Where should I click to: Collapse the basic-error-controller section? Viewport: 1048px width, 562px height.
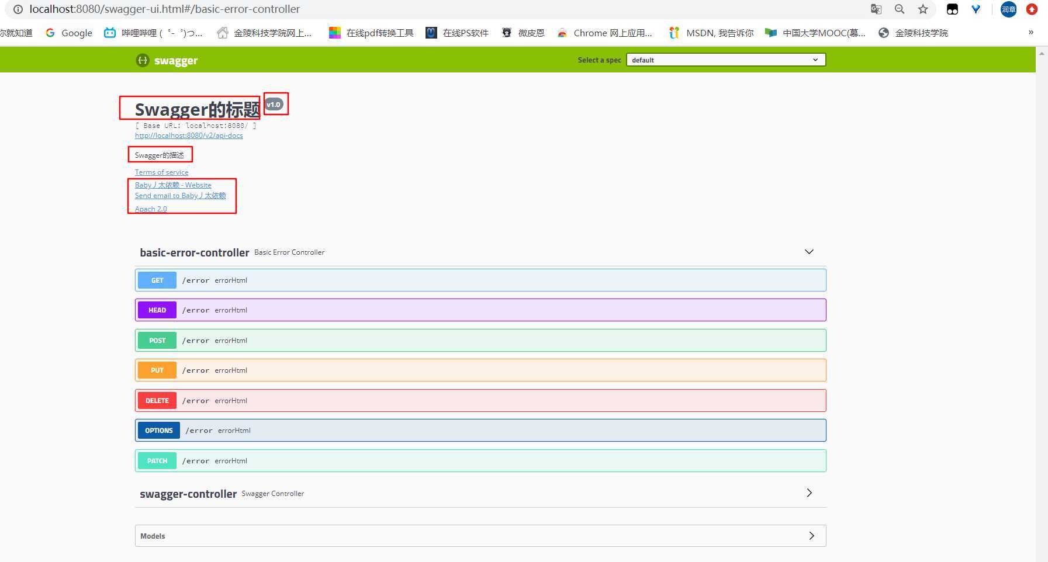click(809, 252)
